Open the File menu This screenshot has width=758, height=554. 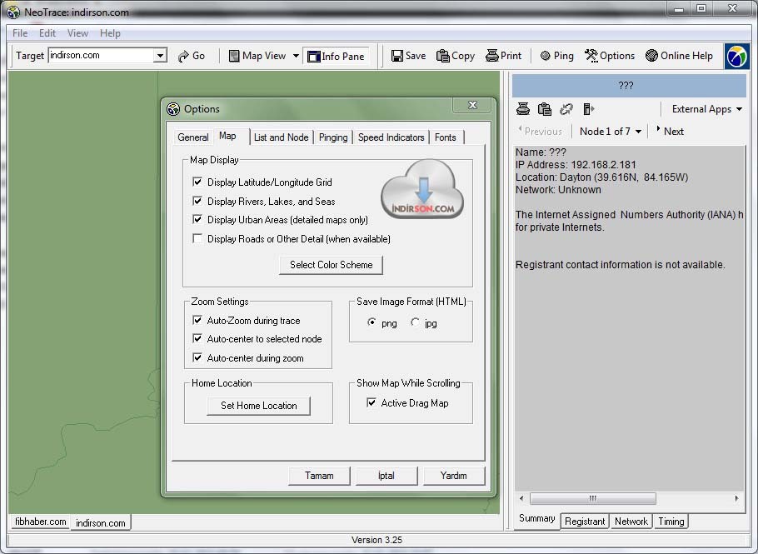click(20, 33)
